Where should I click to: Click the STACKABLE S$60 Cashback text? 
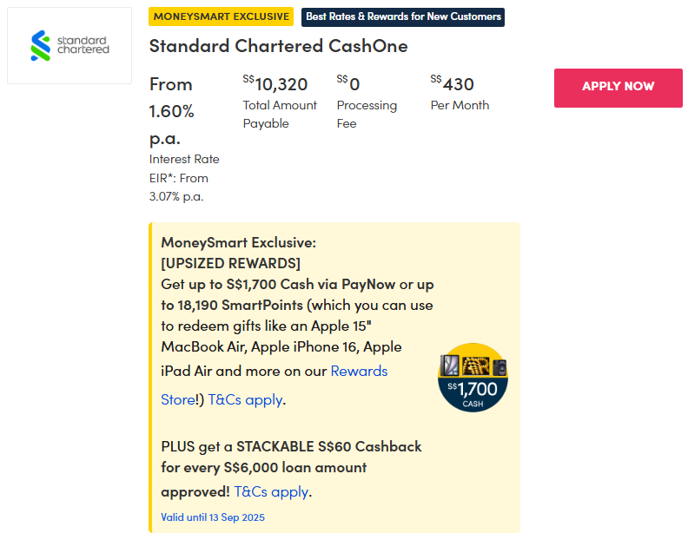pyautogui.click(x=336, y=446)
